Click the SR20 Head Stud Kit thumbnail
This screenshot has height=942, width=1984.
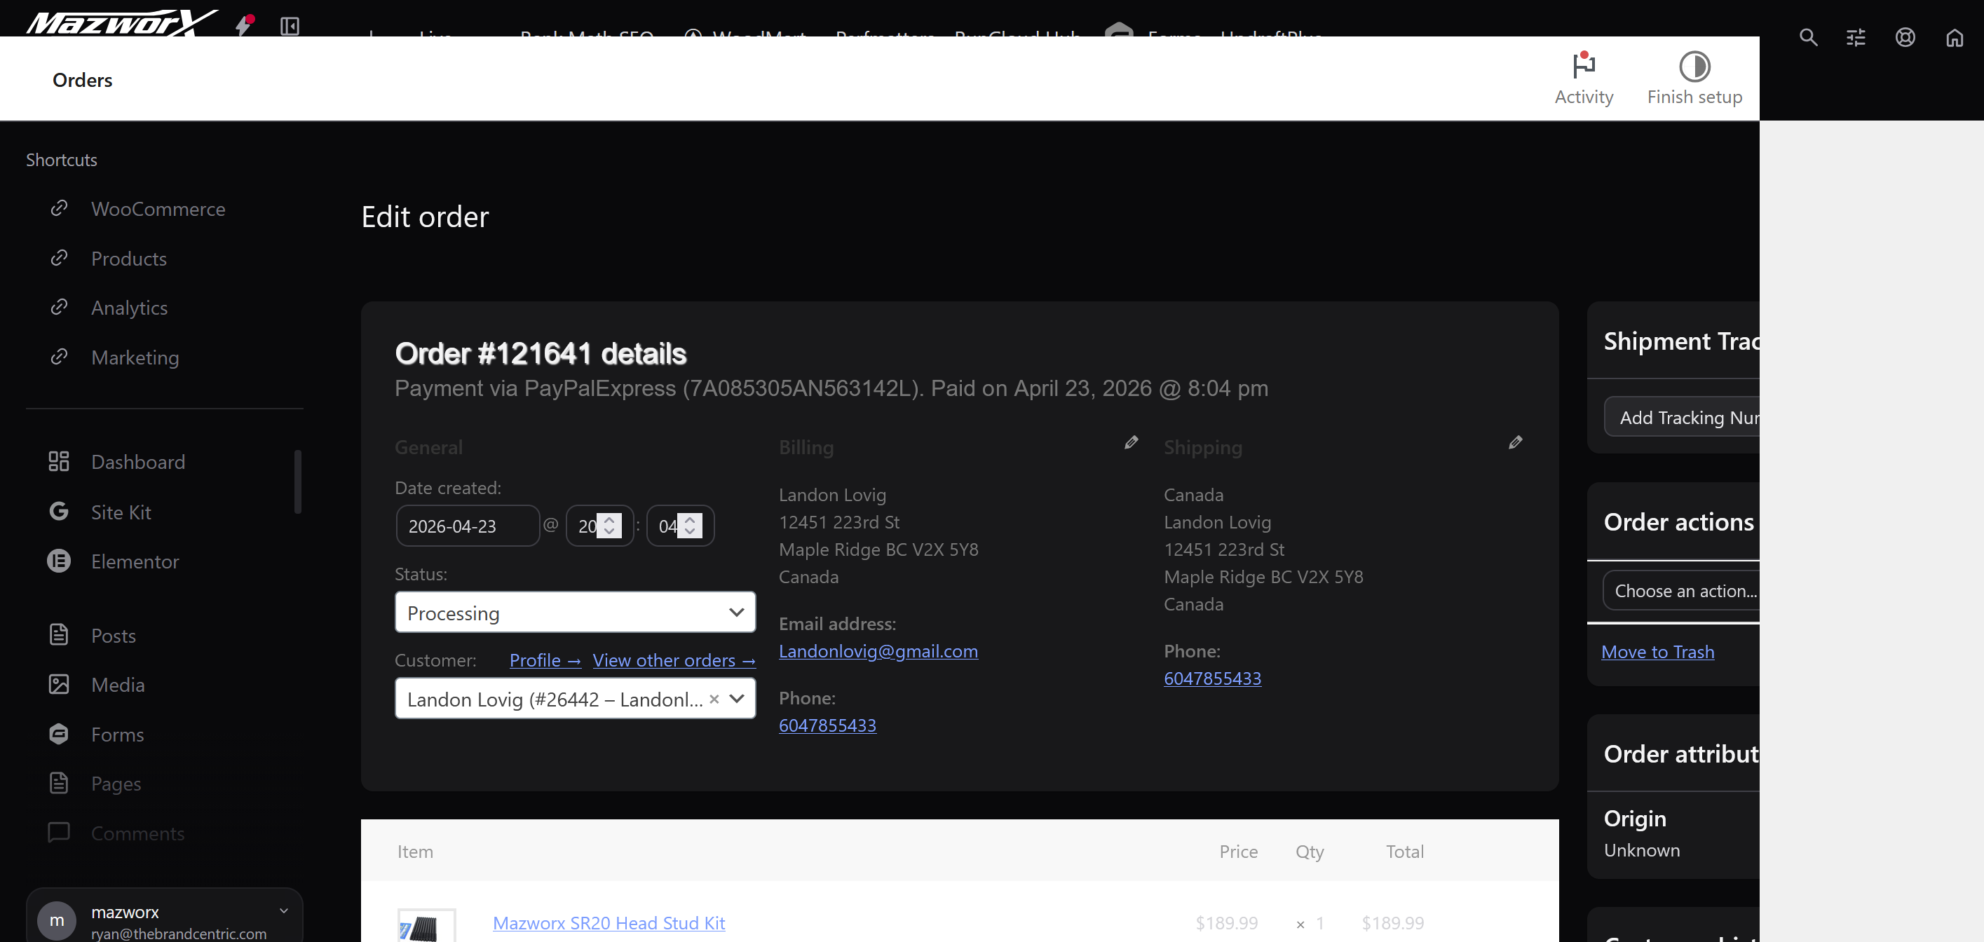pos(427,926)
